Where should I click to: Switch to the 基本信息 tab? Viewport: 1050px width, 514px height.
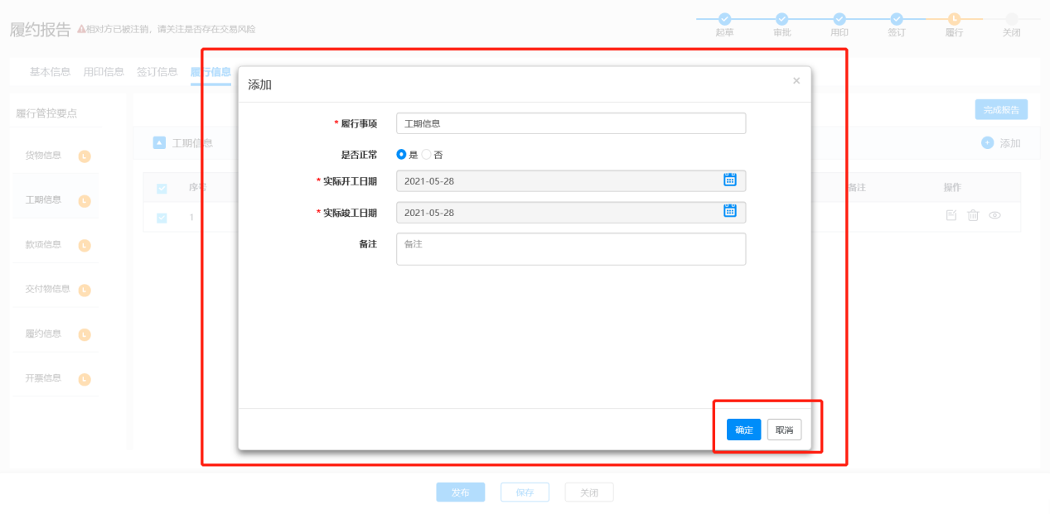(x=50, y=72)
